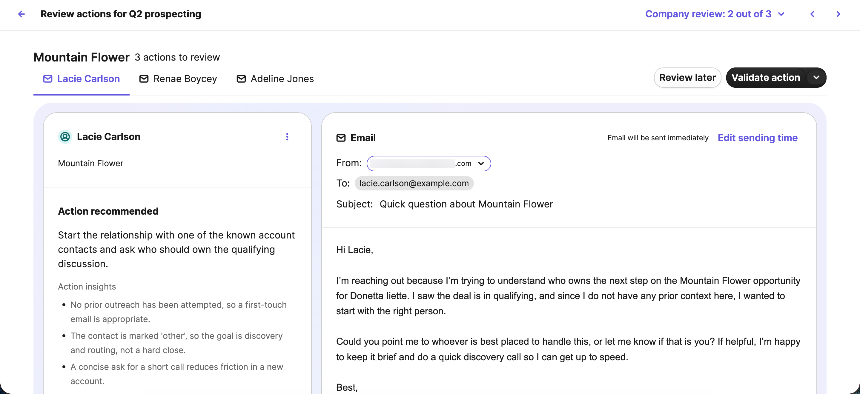Image resolution: width=860 pixels, height=394 pixels.
Task: Click the Lacie Carlson contact avatar icon
Action: [65, 137]
